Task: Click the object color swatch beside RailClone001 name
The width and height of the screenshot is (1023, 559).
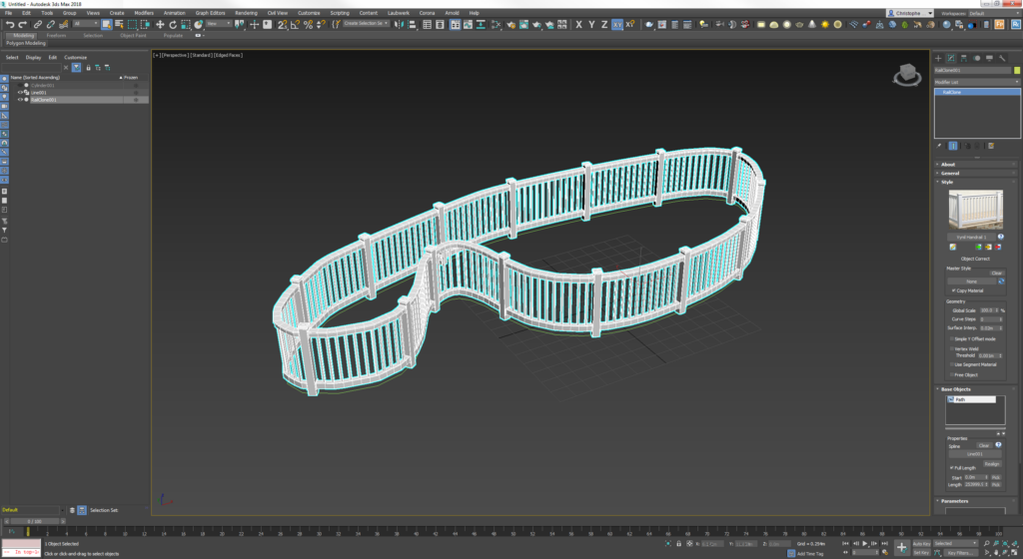Action: point(1016,70)
